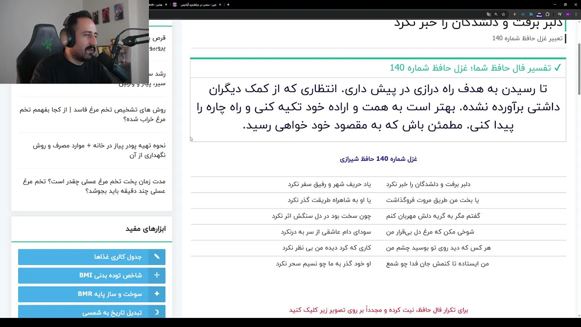Click verse من ایستاده تا کنمش جان فدا چو شمع
This screenshot has width=581, height=327.
click(x=438, y=263)
